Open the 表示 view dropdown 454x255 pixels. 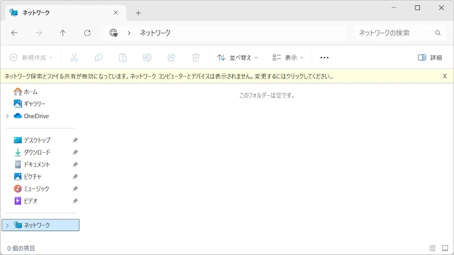click(x=288, y=58)
